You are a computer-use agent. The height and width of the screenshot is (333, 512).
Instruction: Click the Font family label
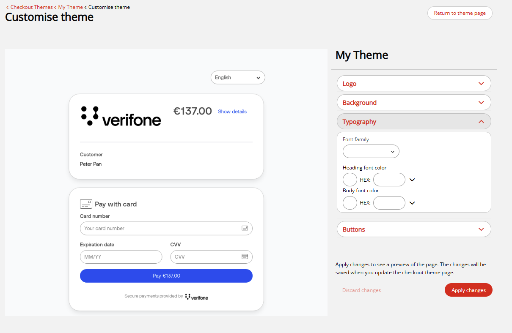[x=356, y=139]
